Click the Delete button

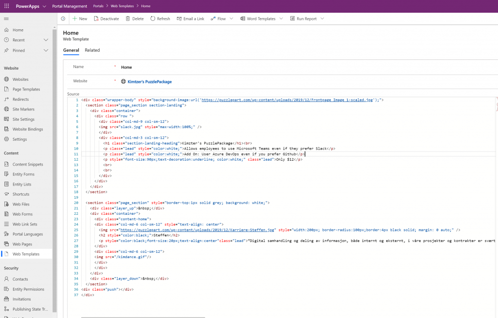[x=135, y=19]
